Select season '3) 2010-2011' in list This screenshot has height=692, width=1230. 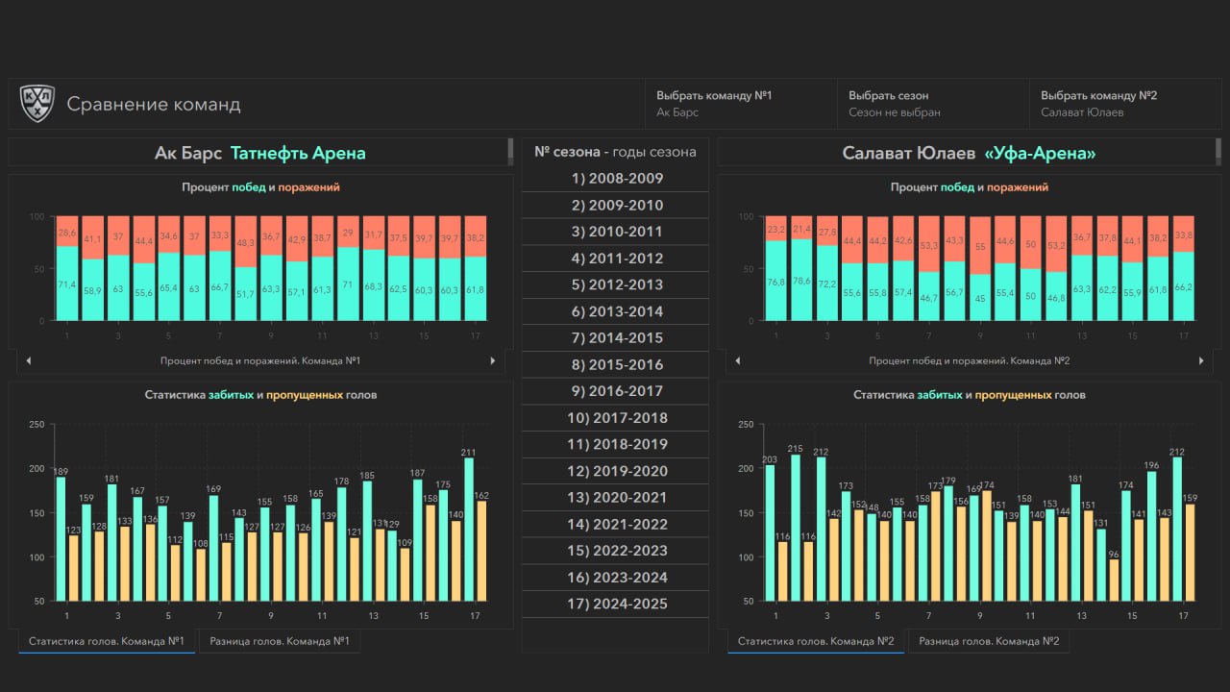click(x=615, y=232)
